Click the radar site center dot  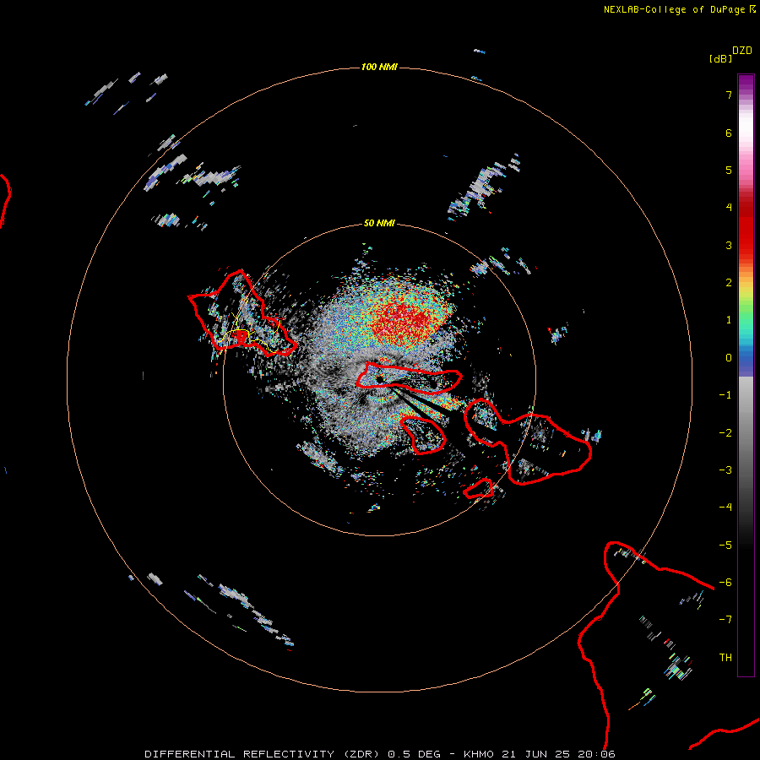[x=379, y=379]
